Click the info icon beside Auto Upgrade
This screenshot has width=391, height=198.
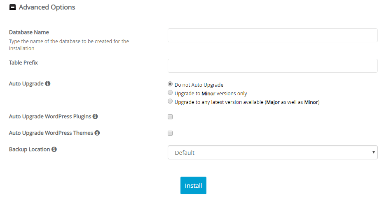pos(48,84)
